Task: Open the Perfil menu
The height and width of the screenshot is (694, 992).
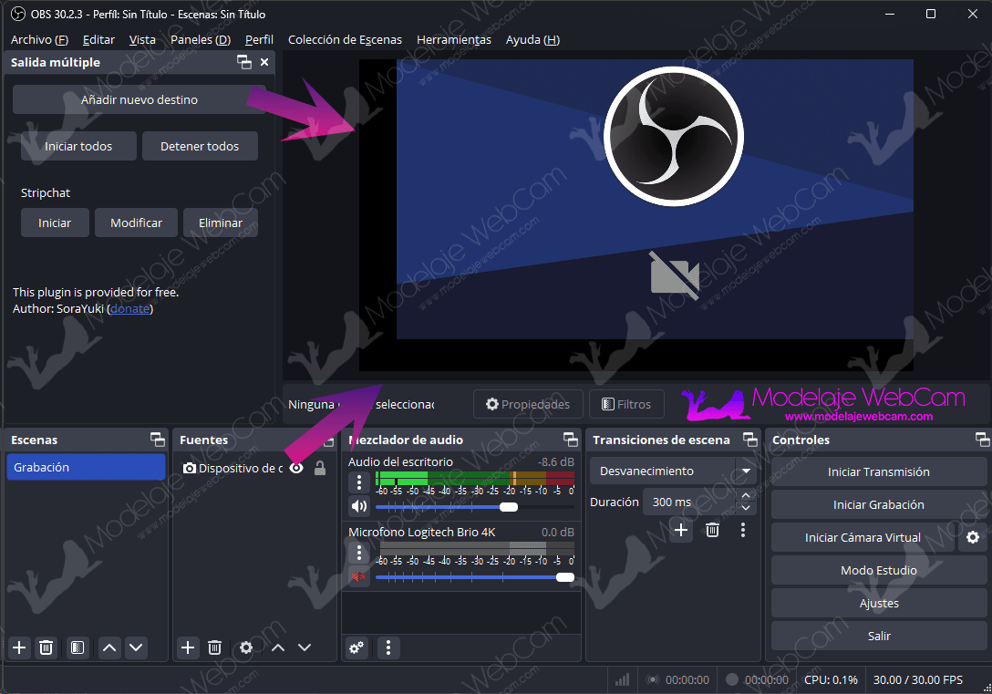Action: point(259,40)
